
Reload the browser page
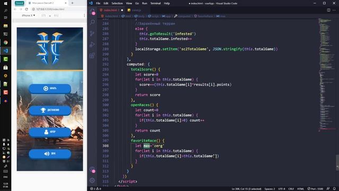point(26,9)
